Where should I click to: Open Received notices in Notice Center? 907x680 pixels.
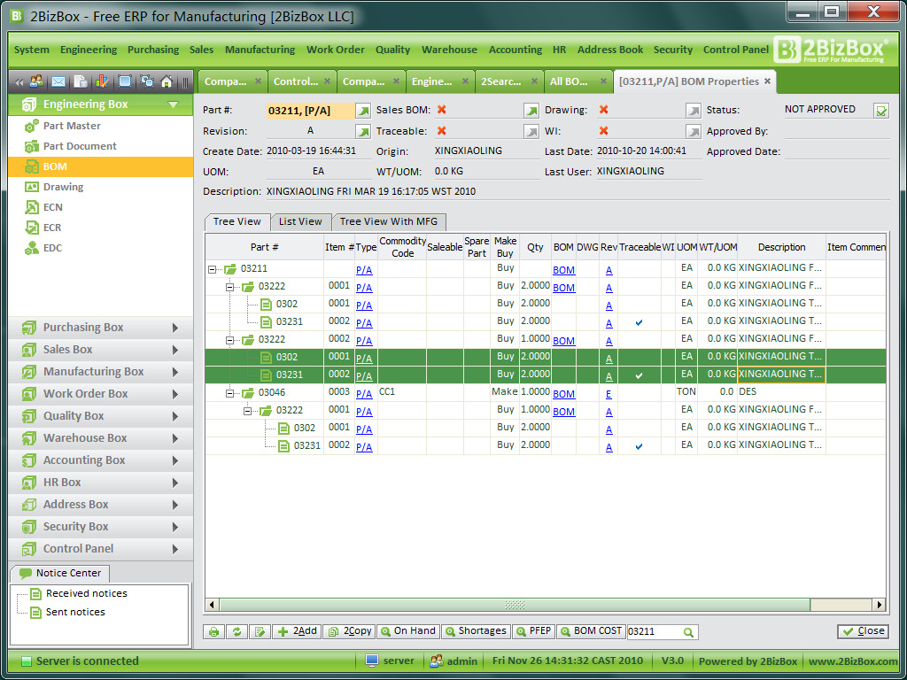click(86, 594)
